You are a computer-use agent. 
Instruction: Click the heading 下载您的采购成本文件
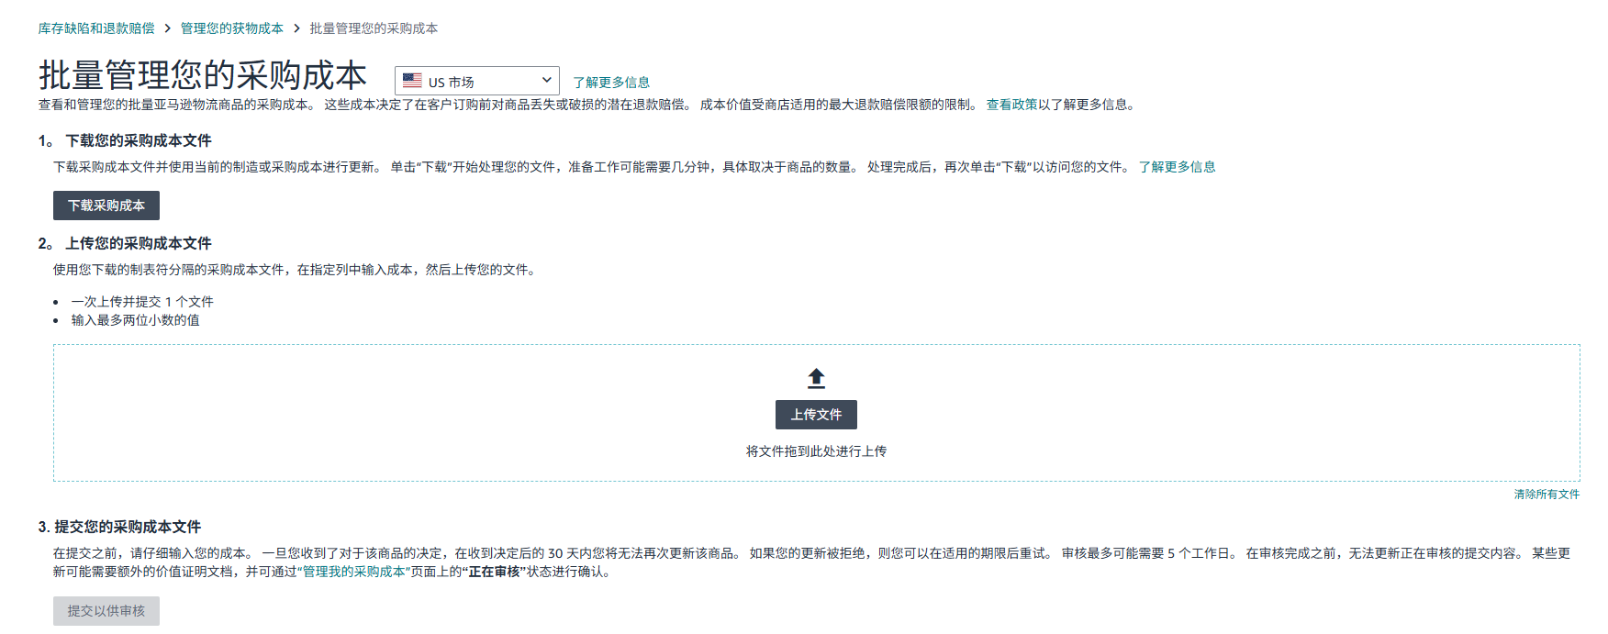(x=139, y=140)
